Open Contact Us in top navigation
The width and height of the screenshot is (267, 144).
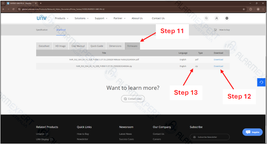click(158, 18)
